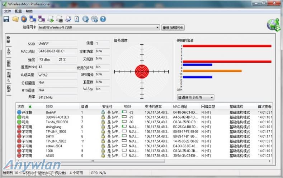Select the 1008 network row
The image size is (283, 178).
[x=144, y=151]
